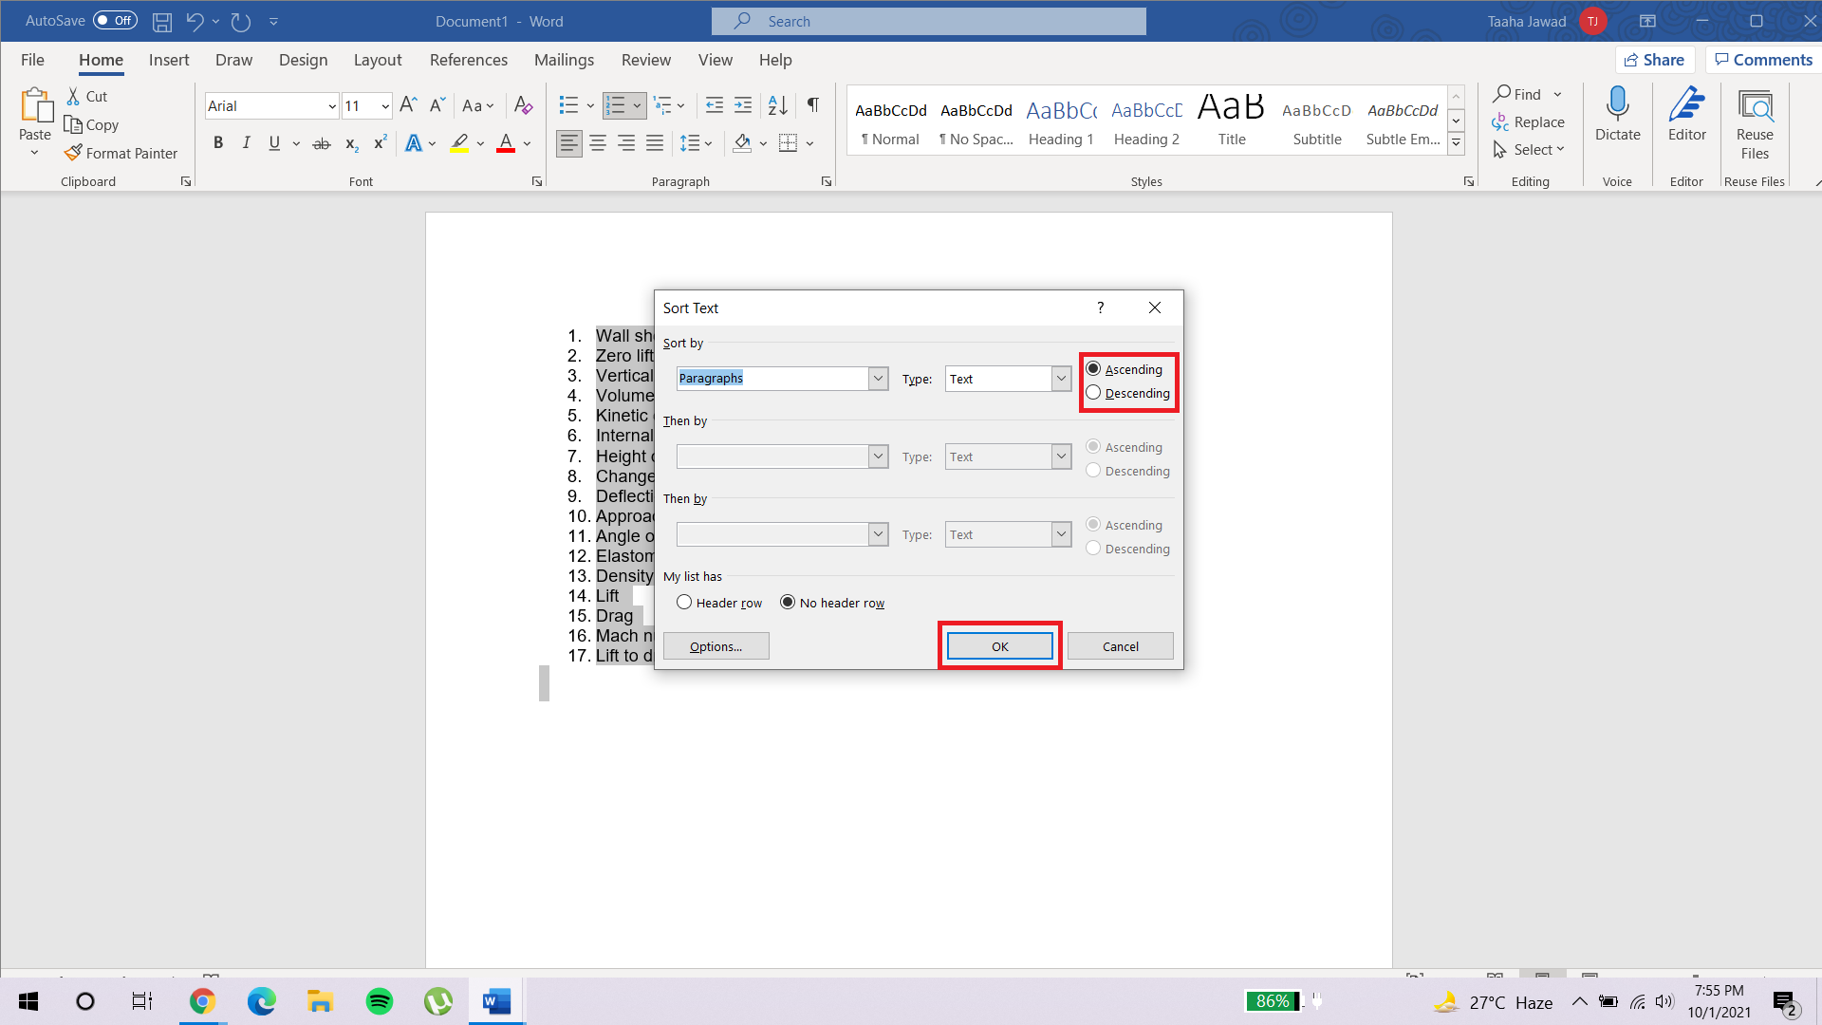Open File Explorer from the taskbar
The height and width of the screenshot is (1025, 1822).
point(320,1001)
